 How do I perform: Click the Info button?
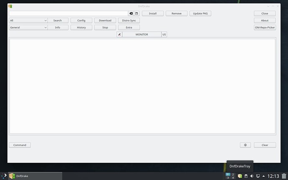pyautogui.click(x=58, y=28)
